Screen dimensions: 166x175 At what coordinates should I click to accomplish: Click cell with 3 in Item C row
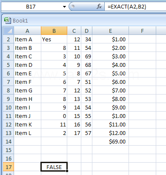click(54, 56)
